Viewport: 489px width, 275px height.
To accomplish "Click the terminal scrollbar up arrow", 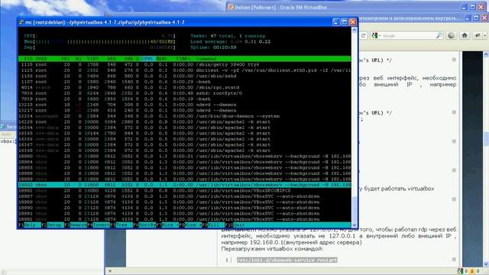I will (355, 30).
